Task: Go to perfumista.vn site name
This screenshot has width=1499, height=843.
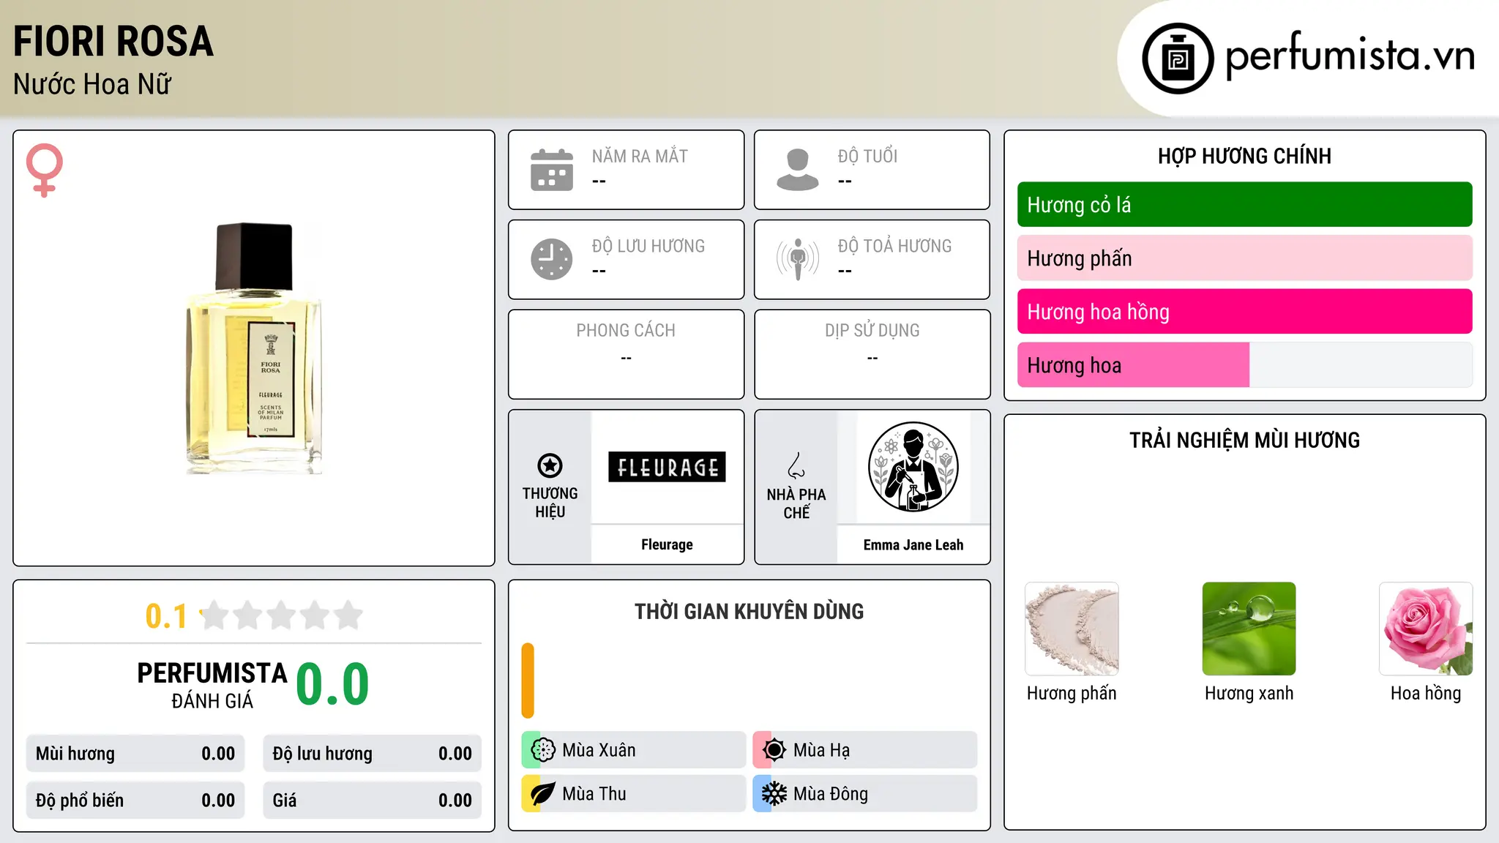Action: 1350,56
